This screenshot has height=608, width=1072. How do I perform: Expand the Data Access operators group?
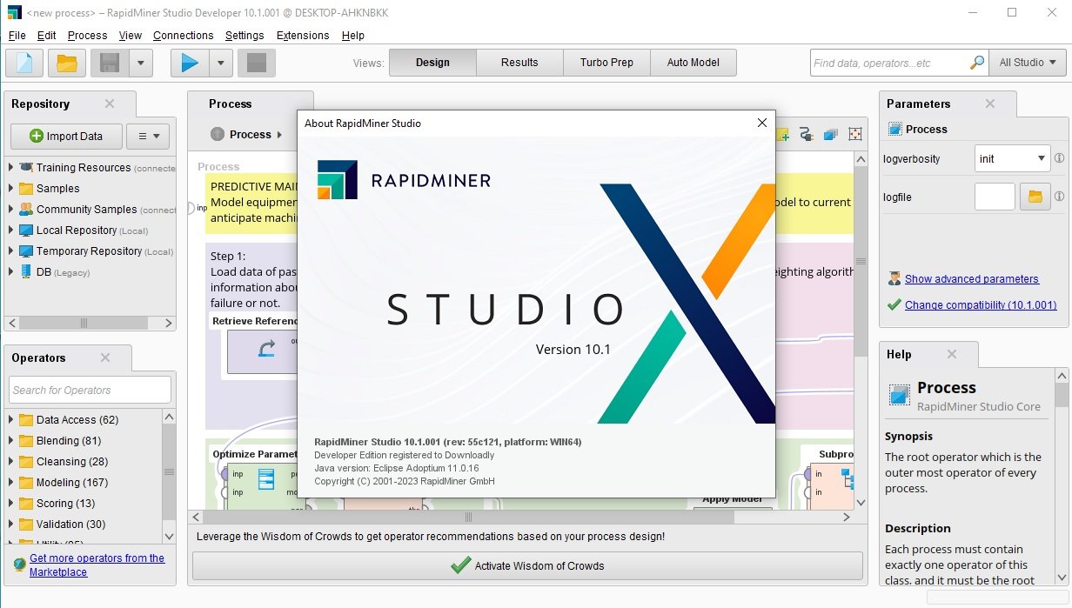point(10,420)
